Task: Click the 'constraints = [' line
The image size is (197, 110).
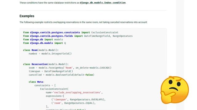Action: (x=45, y=86)
